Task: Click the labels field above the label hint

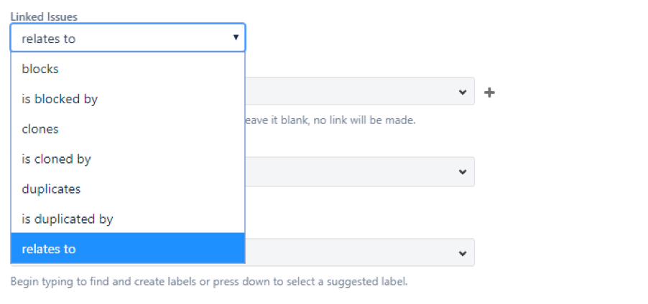Action: tap(359, 252)
